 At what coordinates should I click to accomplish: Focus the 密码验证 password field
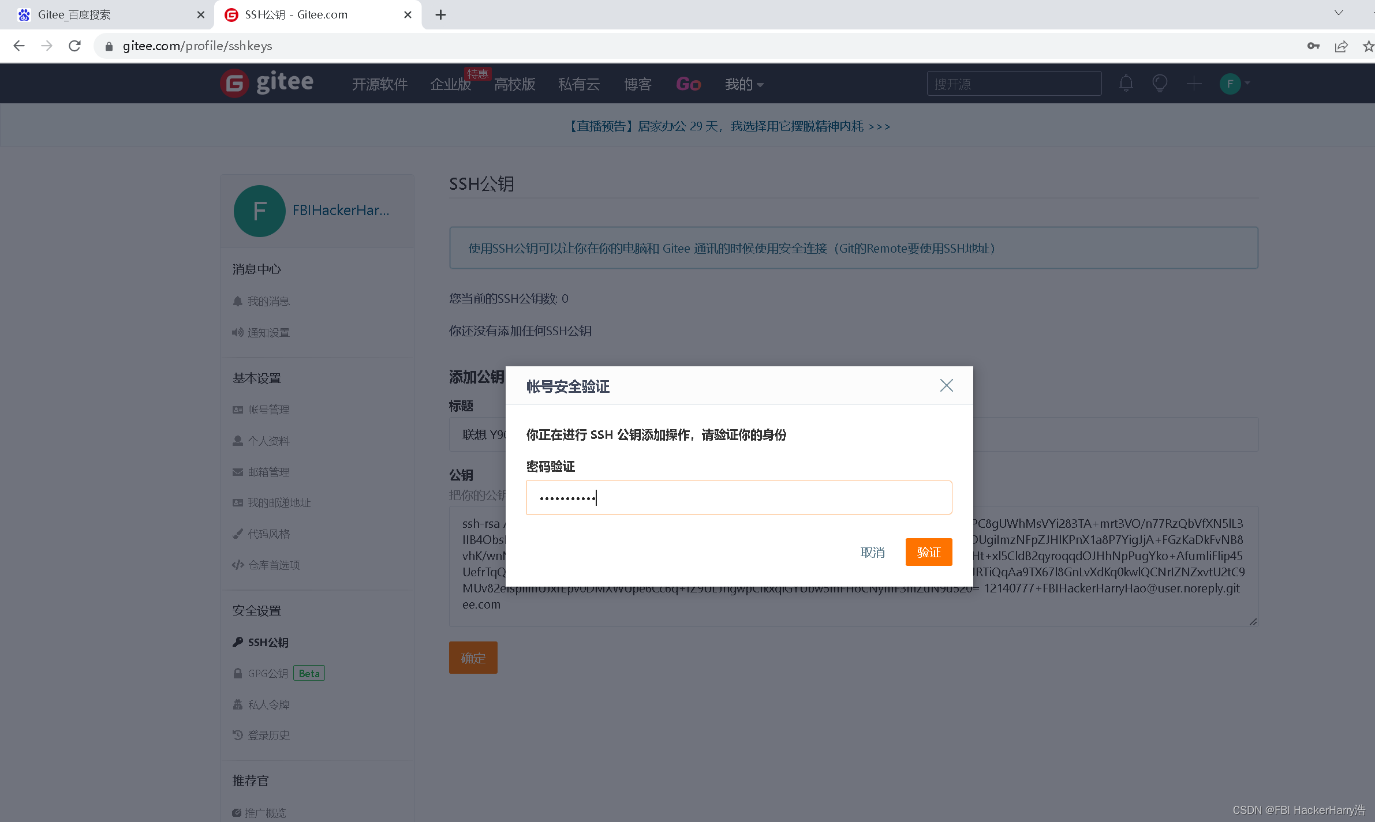[739, 497]
